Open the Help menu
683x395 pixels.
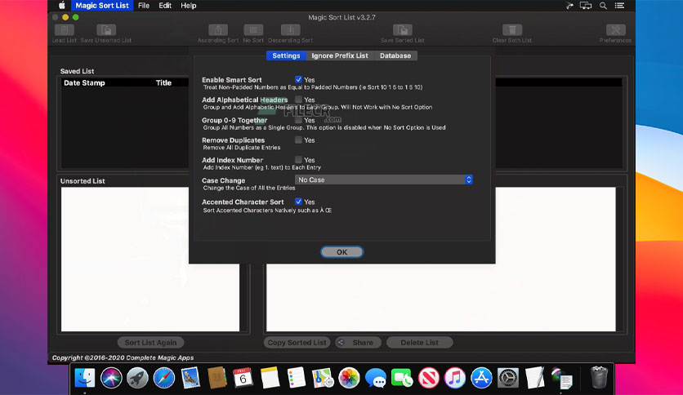(189, 6)
